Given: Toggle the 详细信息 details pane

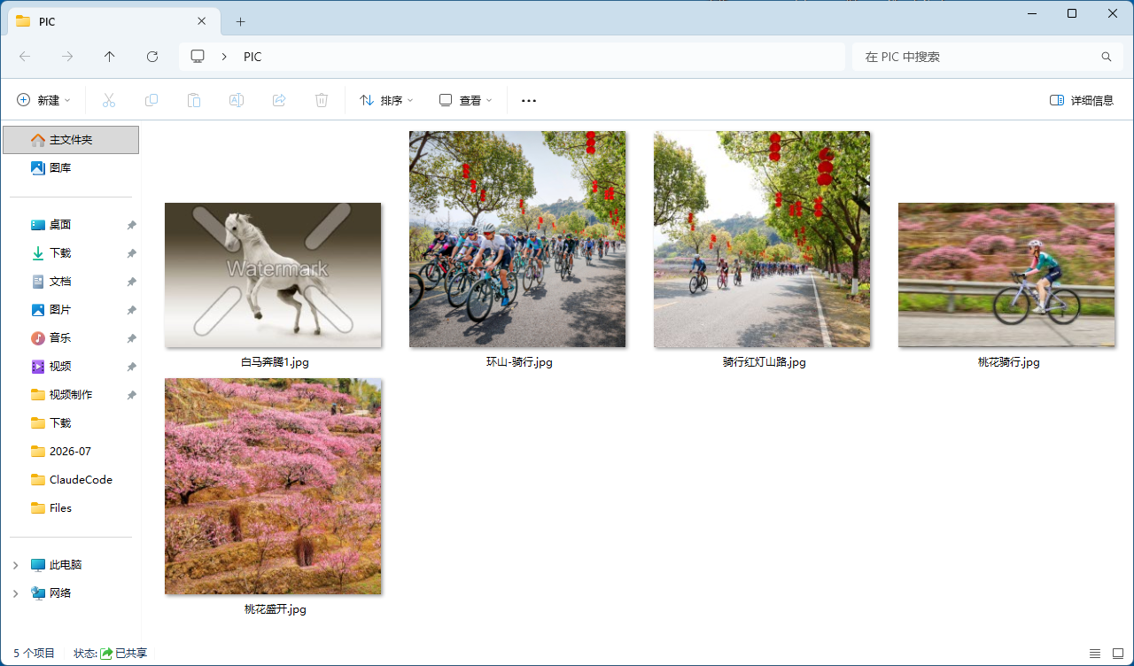Looking at the screenshot, I should pyautogui.click(x=1082, y=101).
